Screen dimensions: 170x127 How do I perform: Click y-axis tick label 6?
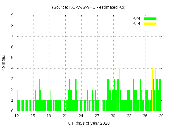12,47
